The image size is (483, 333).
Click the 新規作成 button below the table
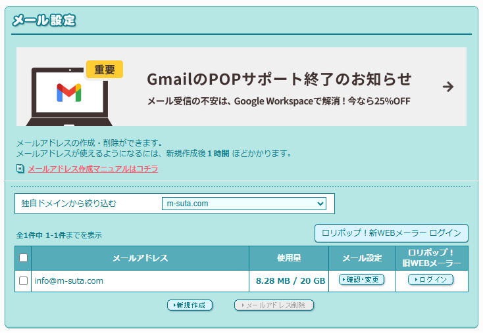(190, 305)
